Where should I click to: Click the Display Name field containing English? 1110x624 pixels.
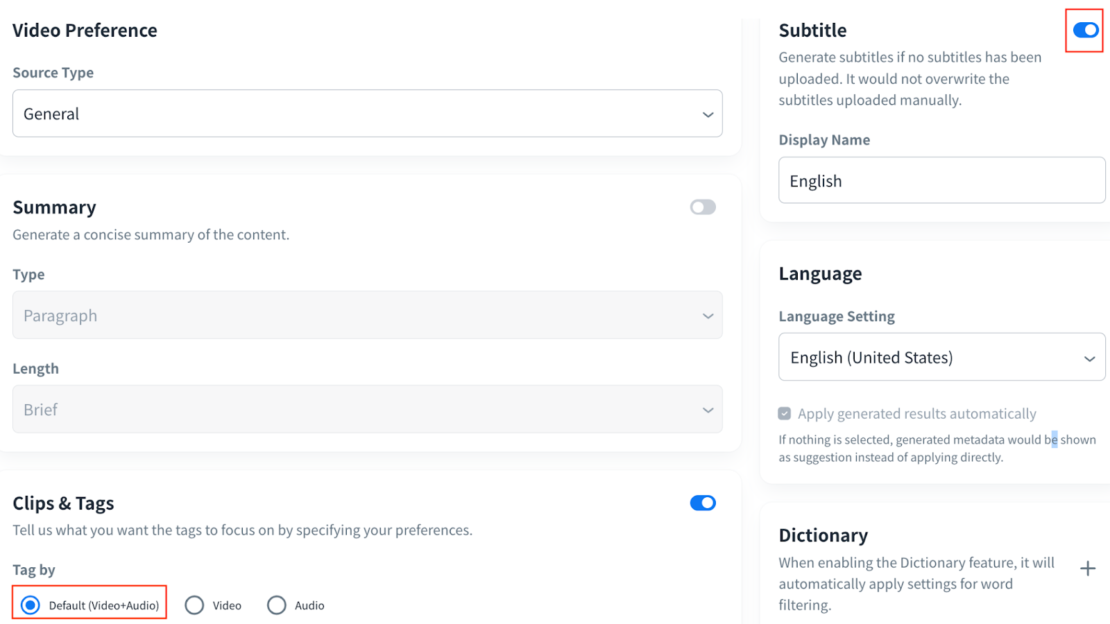[941, 181]
